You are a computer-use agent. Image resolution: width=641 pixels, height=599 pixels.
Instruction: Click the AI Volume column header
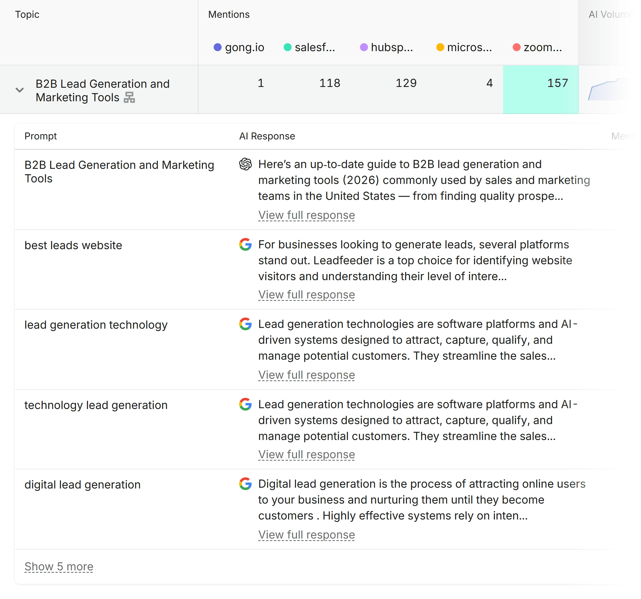point(611,15)
